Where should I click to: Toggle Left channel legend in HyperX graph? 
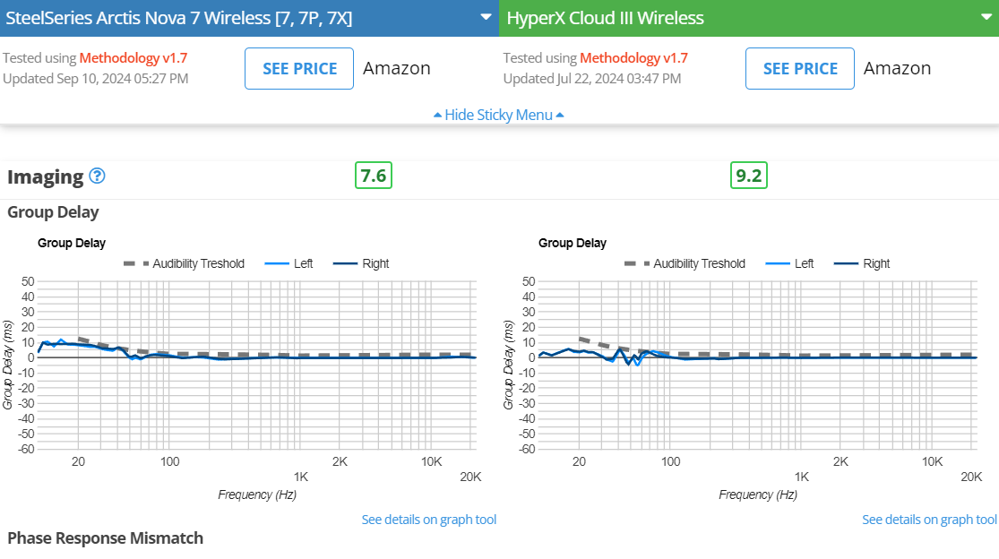point(789,263)
